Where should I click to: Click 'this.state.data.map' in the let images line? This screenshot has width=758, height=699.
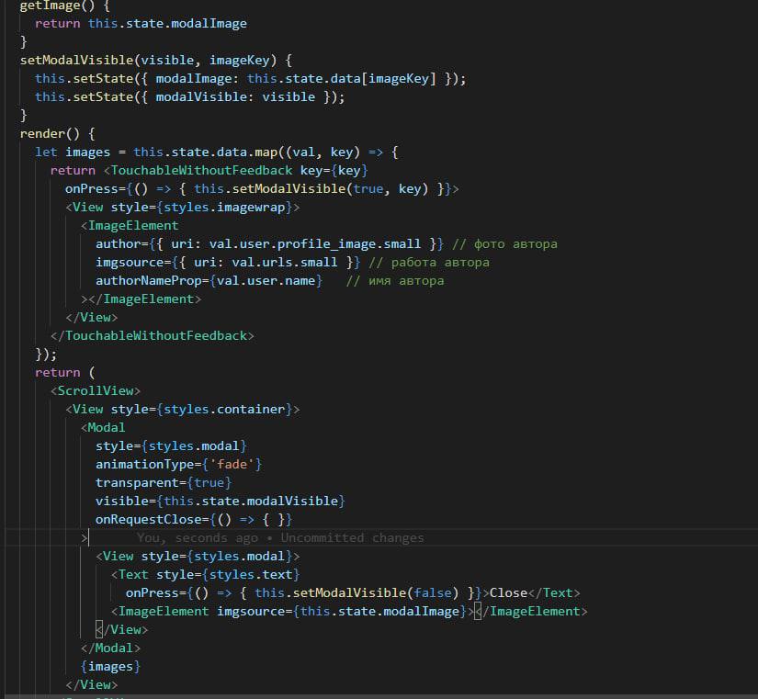click(206, 152)
